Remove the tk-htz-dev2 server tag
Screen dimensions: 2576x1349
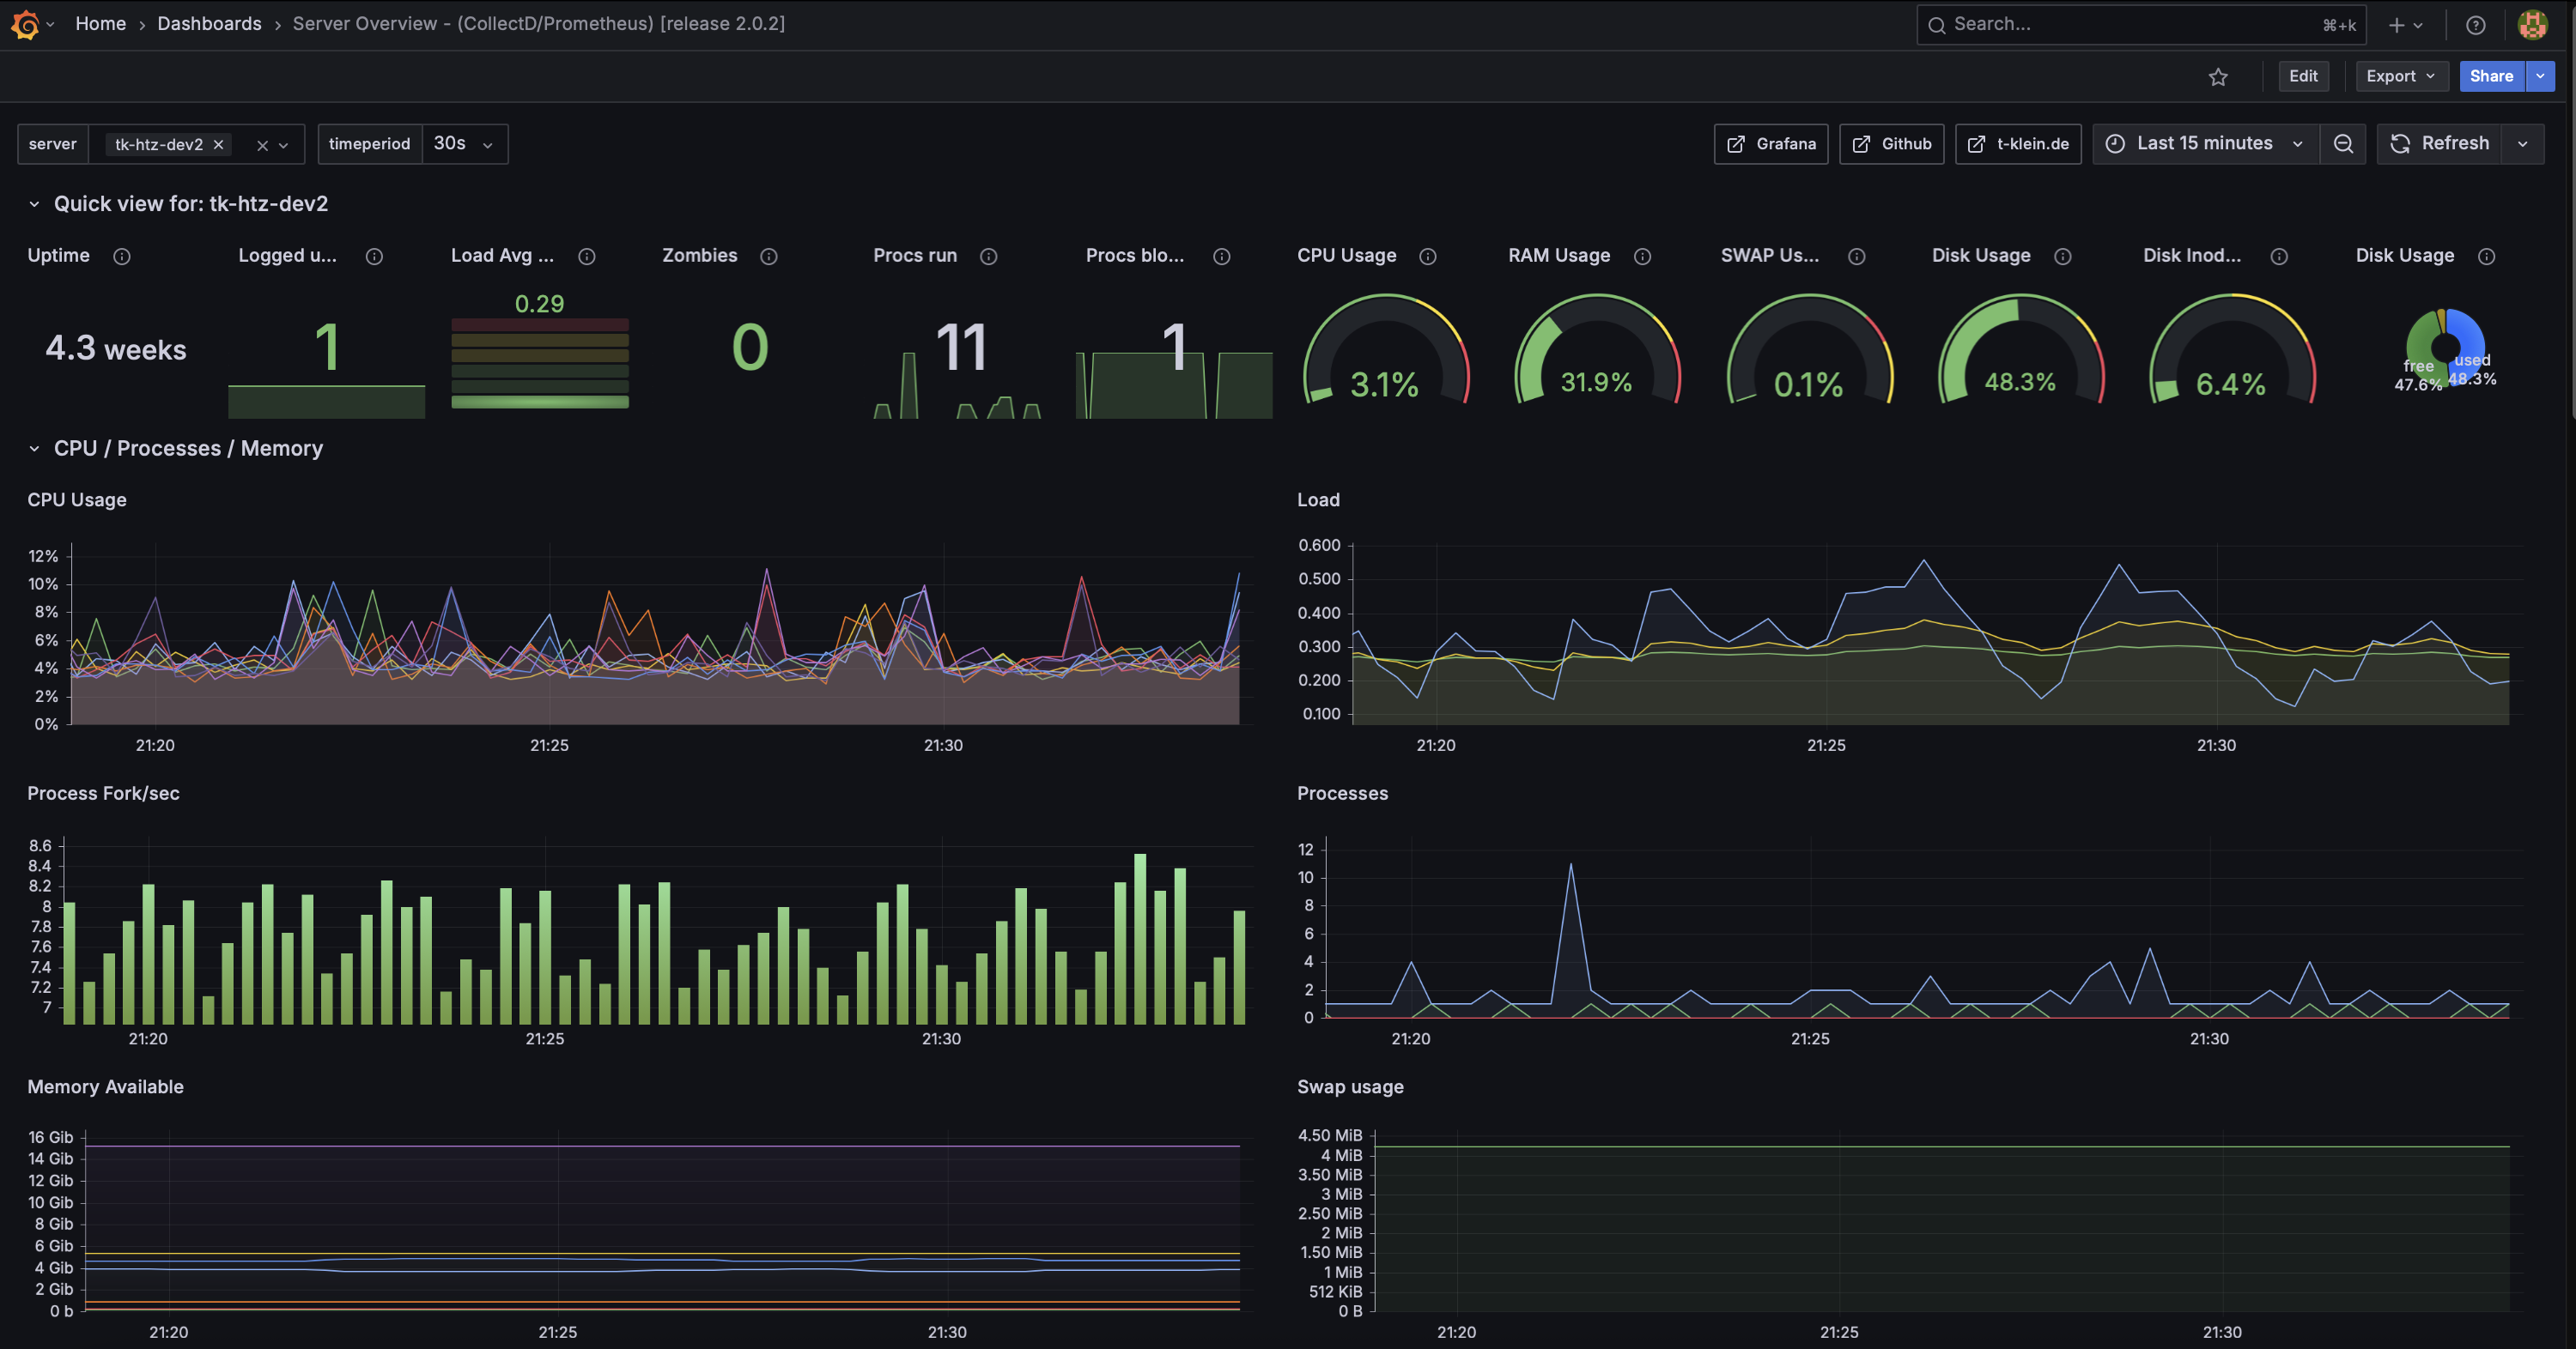(218, 145)
